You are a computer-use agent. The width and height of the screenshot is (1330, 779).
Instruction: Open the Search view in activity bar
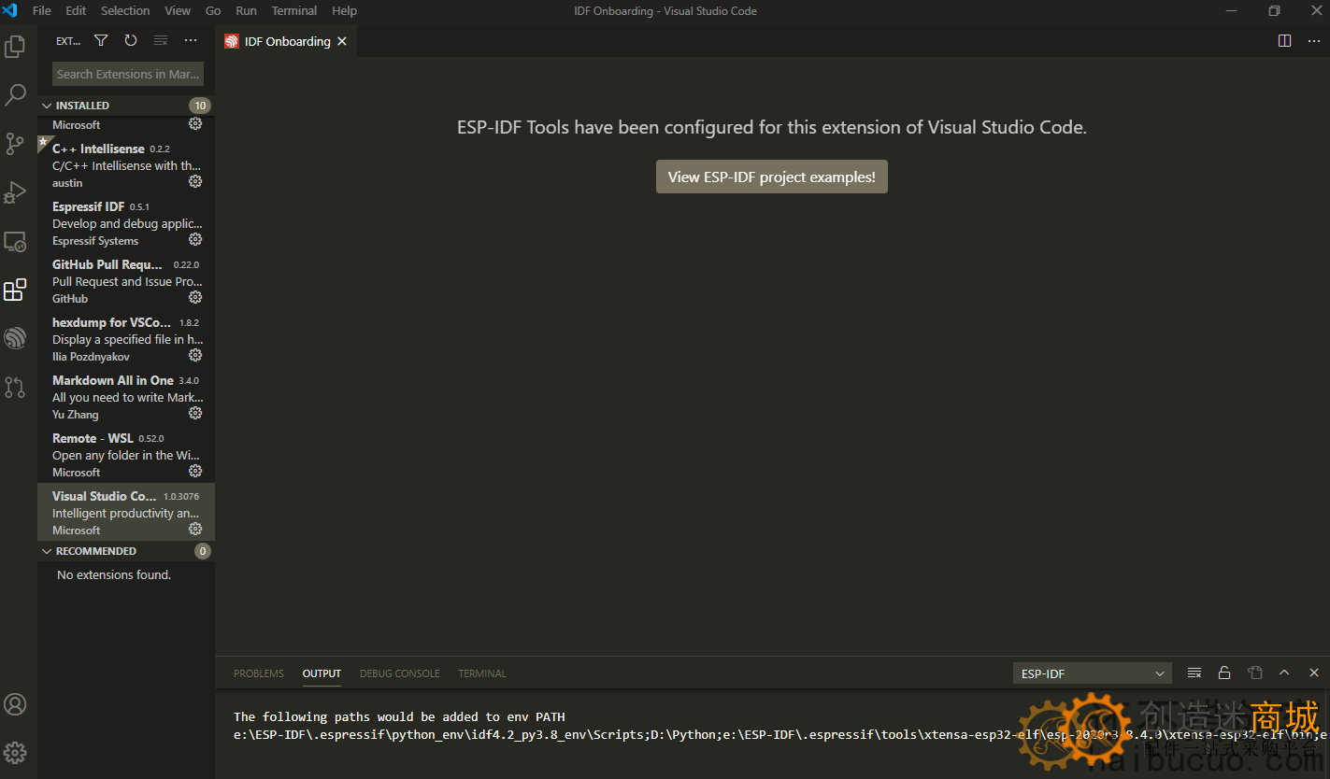click(15, 94)
